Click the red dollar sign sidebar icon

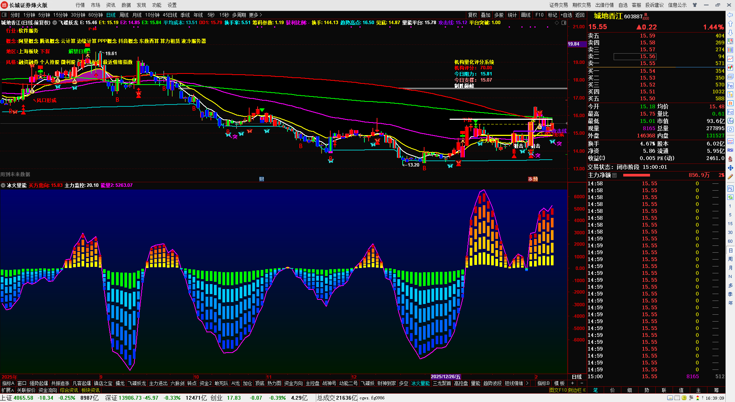click(x=730, y=159)
